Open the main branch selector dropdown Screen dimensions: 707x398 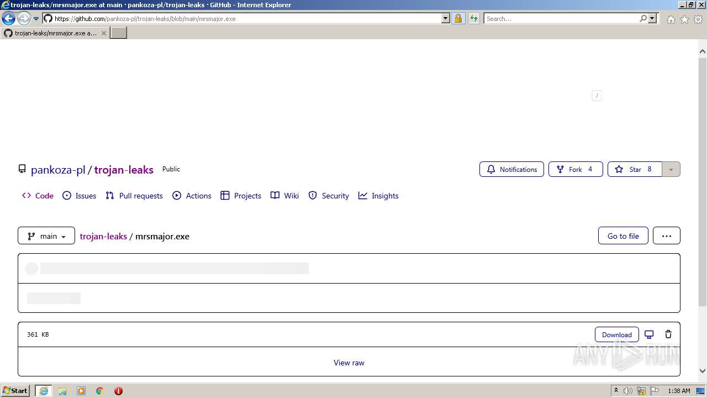(46, 236)
